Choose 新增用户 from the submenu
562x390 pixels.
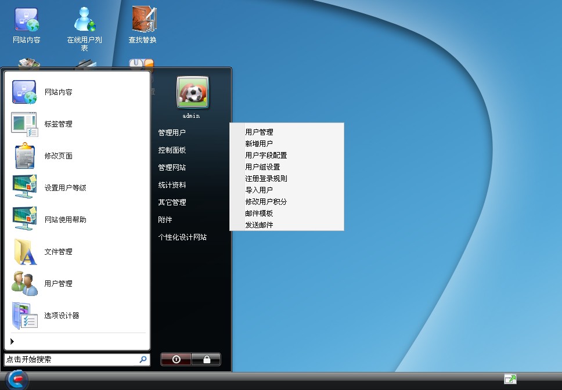259,144
